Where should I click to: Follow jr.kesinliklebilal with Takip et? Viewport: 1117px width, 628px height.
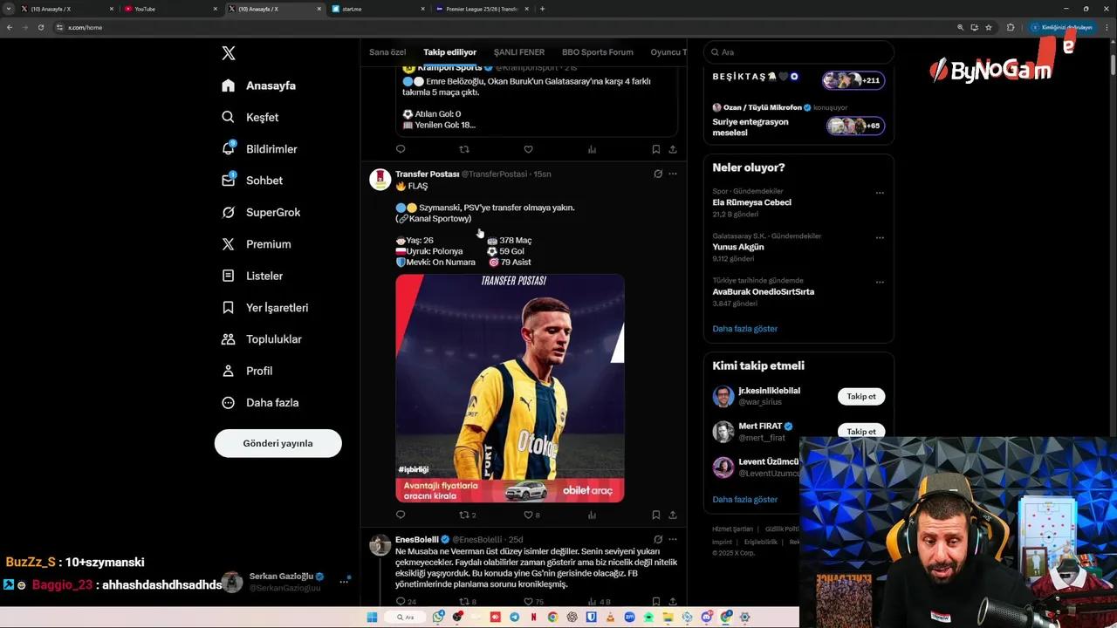(x=861, y=396)
